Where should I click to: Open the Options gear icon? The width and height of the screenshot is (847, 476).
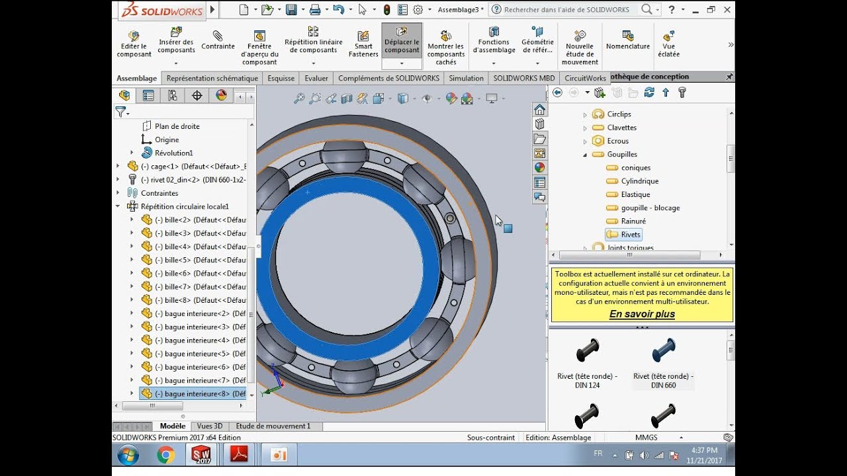[418, 10]
